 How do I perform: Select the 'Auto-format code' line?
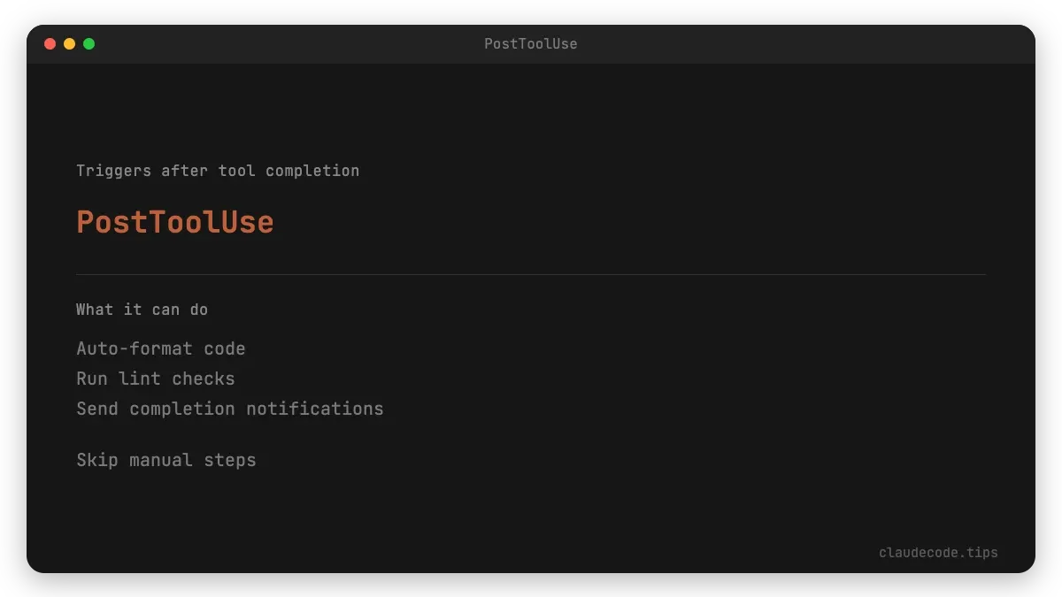click(x=161, y=348)
